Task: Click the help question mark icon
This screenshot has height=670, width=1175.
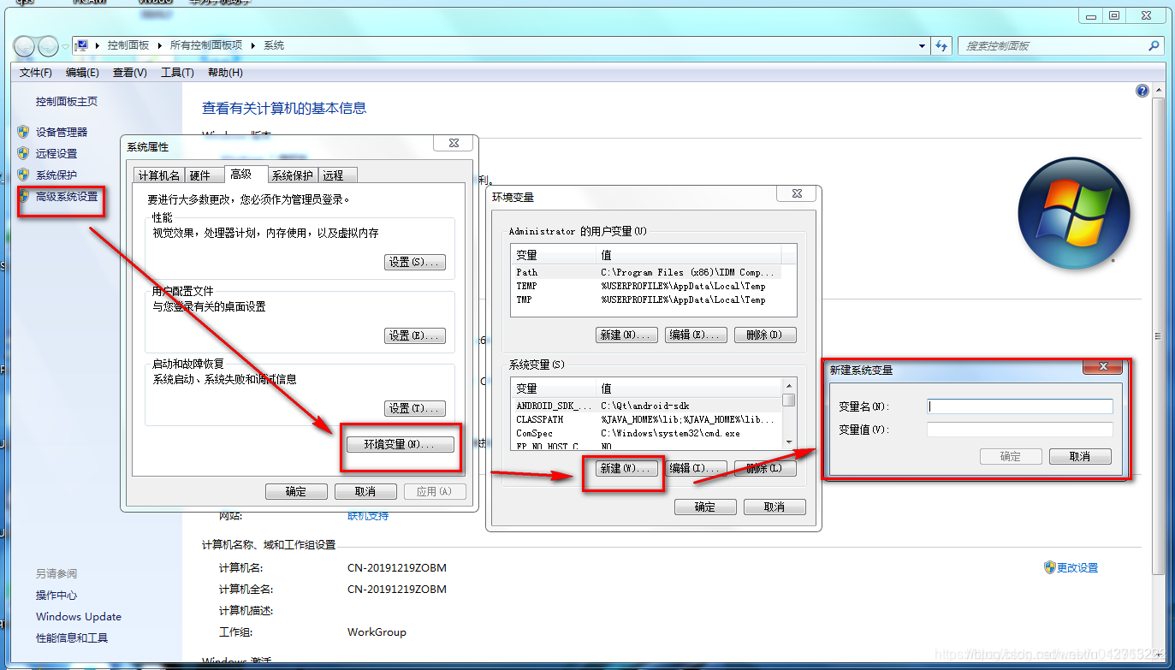Action: click(1142, 91)
